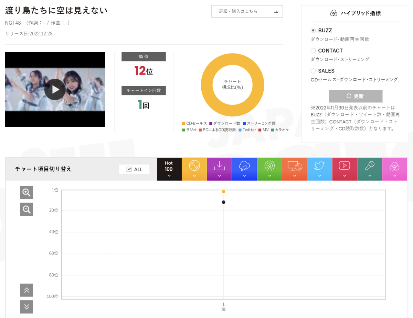
Task: Click the 順位 label
Action: click(x=144, y=57)
